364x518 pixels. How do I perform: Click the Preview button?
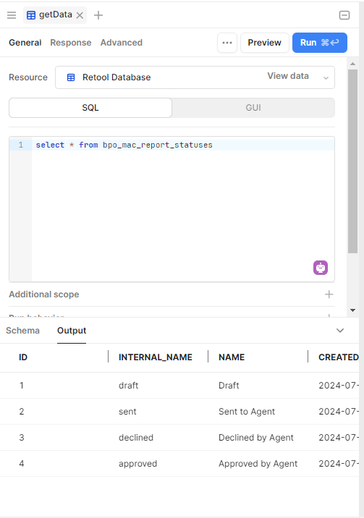point(265,43)
